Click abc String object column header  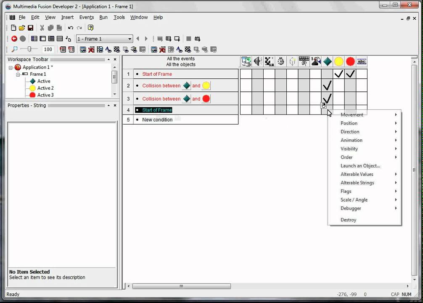pos(362,61)
